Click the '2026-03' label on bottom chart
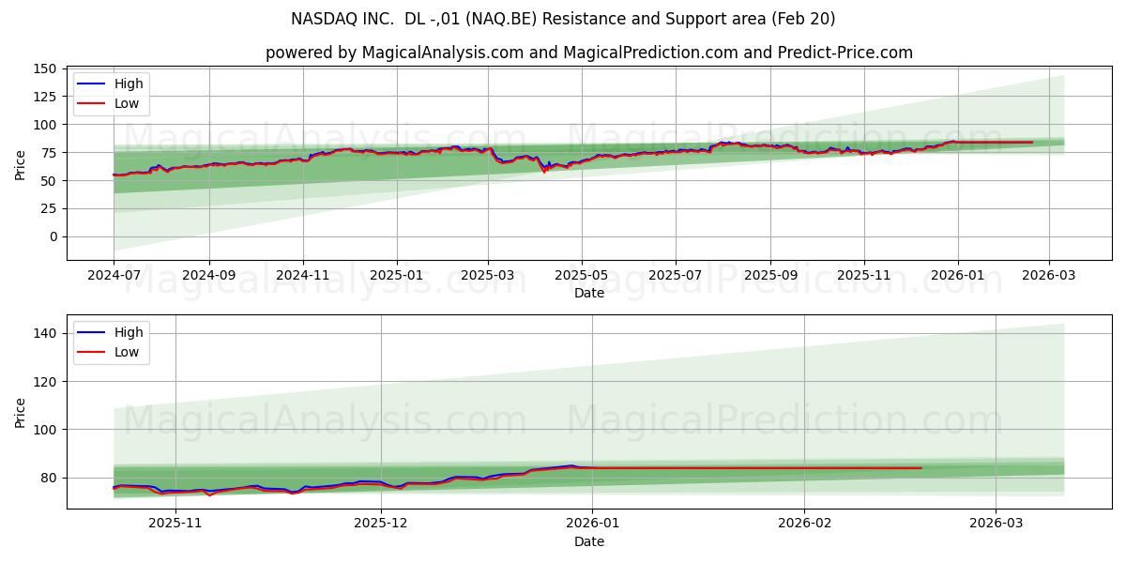This screenshot has width=1126, height=563. [997, 525]
